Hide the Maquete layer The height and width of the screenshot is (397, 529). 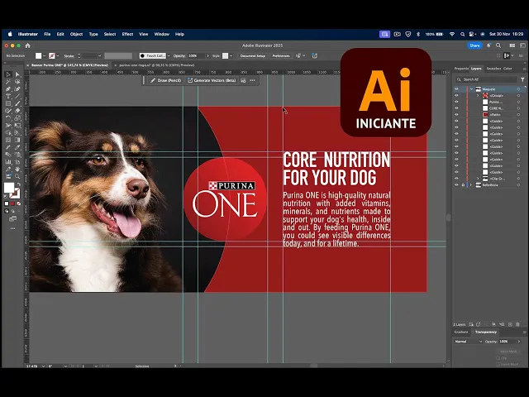tap(456, 89)
